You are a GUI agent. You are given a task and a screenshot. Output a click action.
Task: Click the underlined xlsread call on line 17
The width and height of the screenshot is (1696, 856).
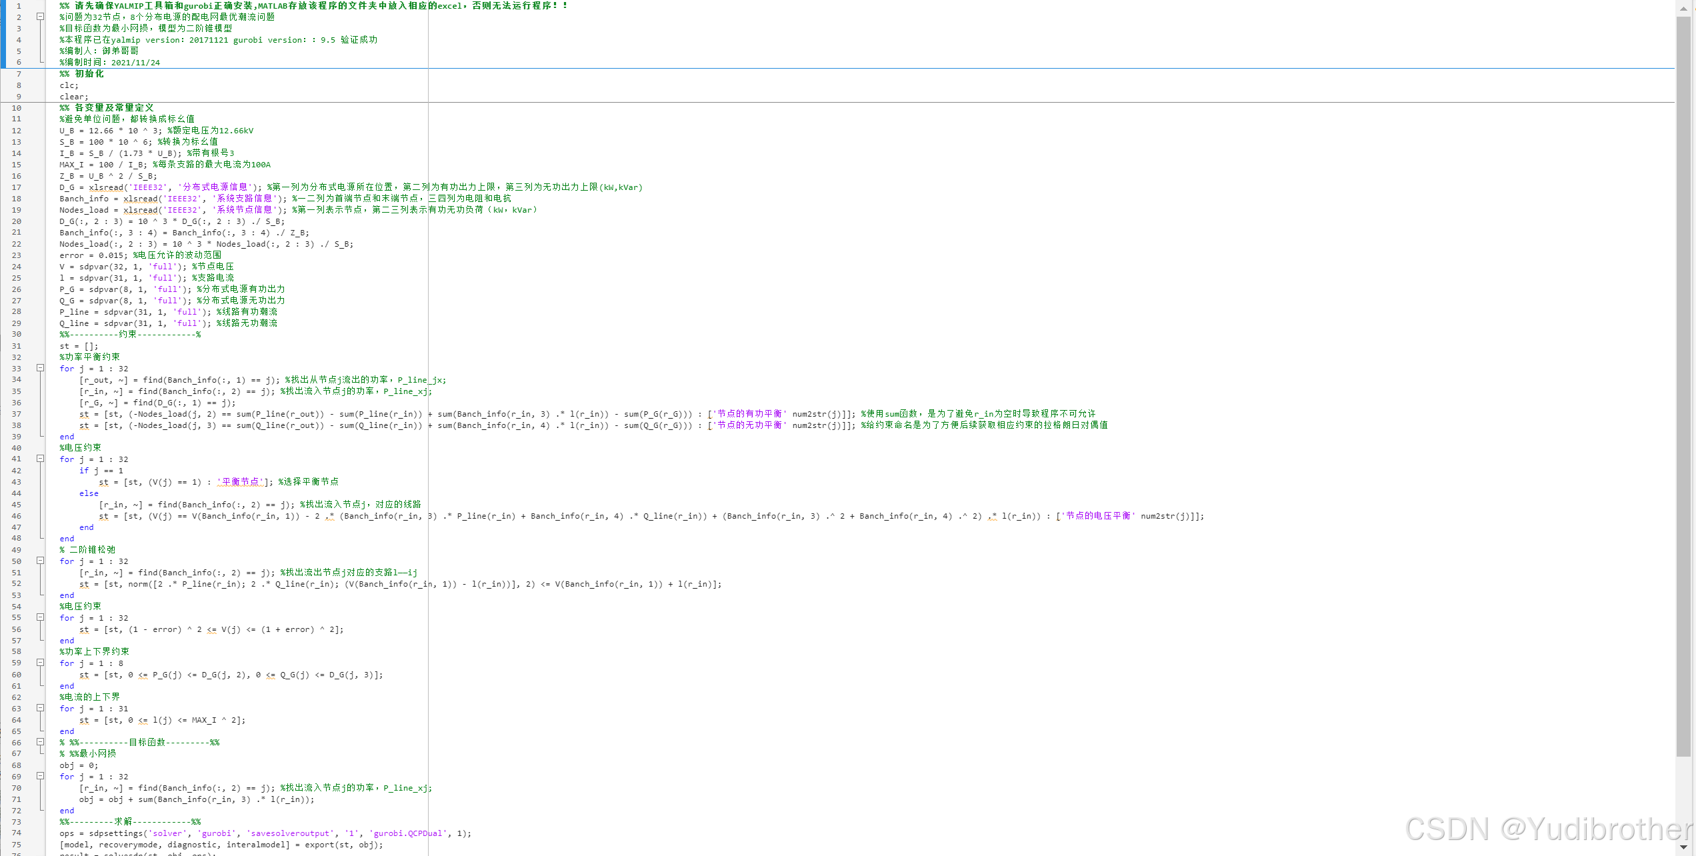click(x=106, y=187)
